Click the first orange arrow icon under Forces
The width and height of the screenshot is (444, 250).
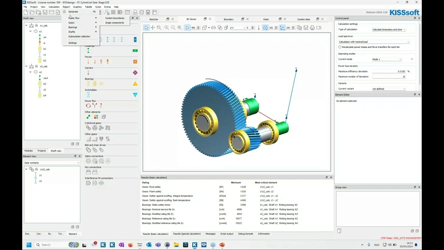pyautogui.click(x=88, y=61)
